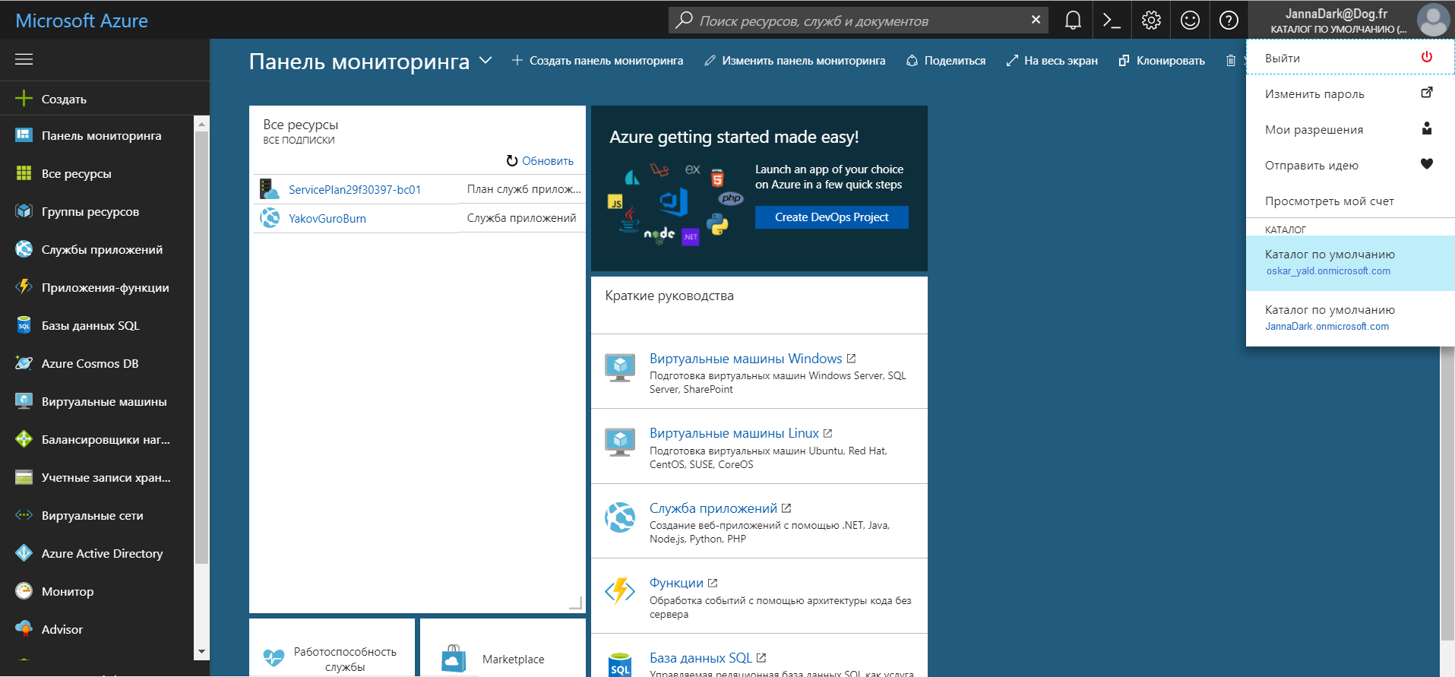
Task: Click the Виртуальные сети icon
Action: [x=24, y=515]
